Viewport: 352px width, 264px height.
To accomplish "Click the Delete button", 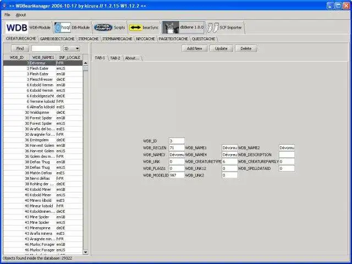I will [x=246, y=48].
